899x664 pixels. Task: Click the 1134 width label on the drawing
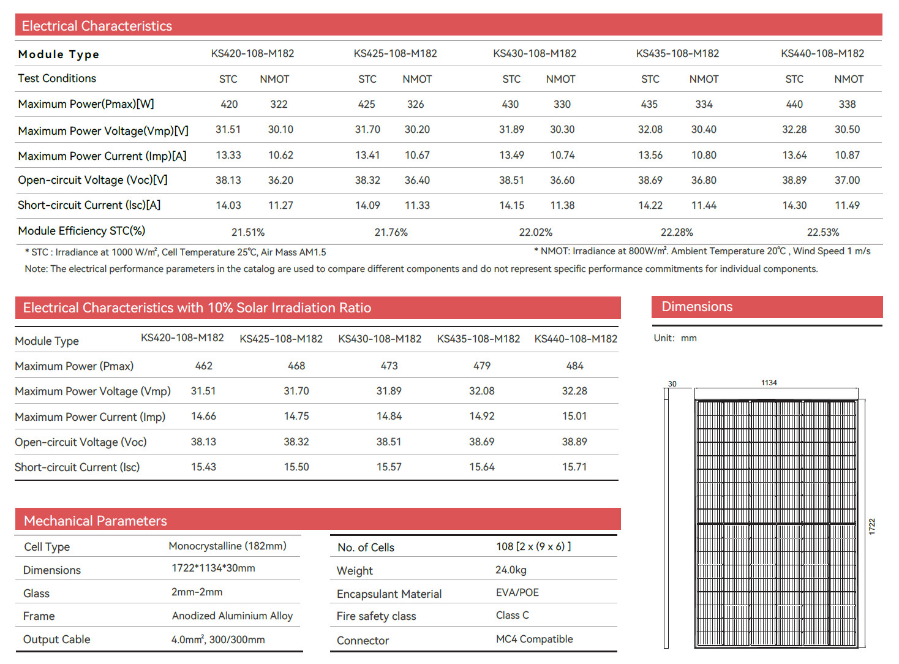click(x=769, y=383)
